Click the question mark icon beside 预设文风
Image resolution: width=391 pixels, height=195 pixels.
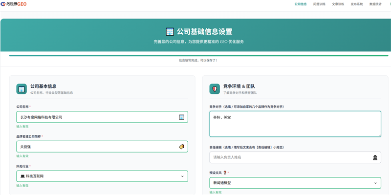pyautogui.click(x=225, y=173)
